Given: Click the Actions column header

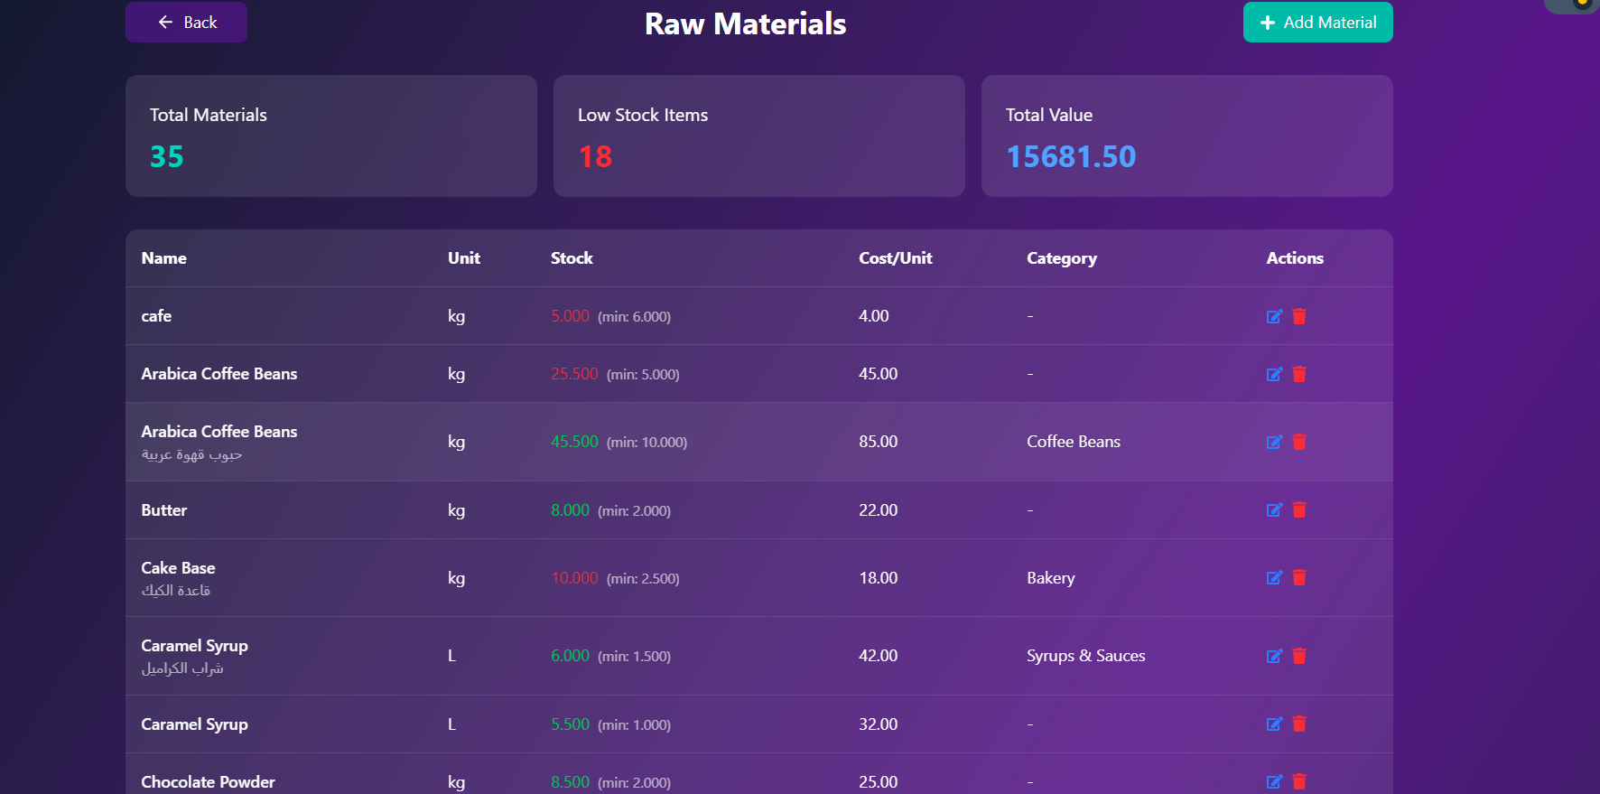Looking at the screenshot, I should pos(1295,258).
